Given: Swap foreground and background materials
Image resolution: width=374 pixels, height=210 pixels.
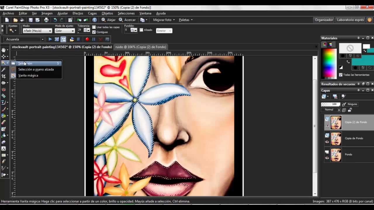Looking at the screenshot, I should pos(348,62).
